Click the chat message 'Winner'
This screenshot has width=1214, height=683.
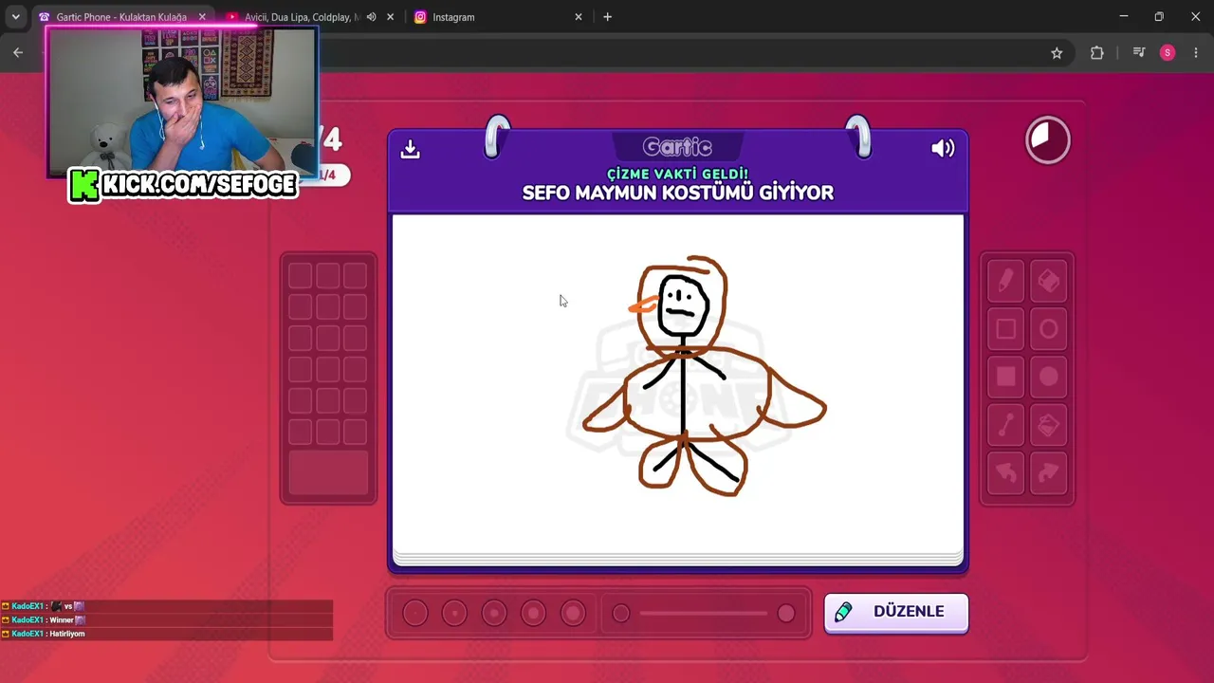pos(62,620)
